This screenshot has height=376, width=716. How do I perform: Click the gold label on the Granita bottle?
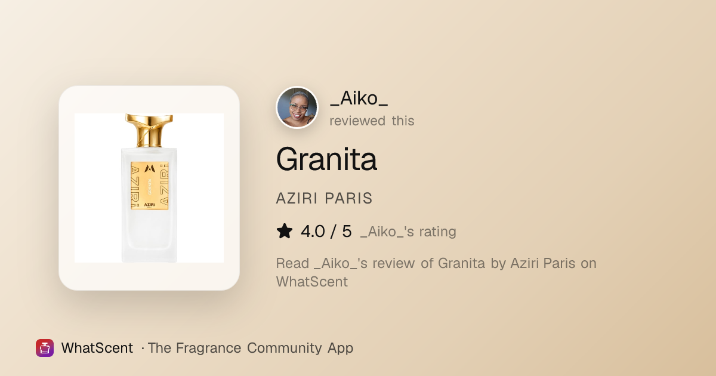click(149, 185)
